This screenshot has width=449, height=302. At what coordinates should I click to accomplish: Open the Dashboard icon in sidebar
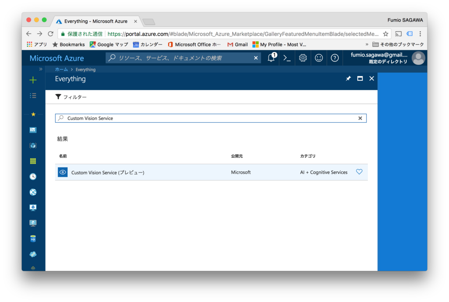click(x=33, y=130)
